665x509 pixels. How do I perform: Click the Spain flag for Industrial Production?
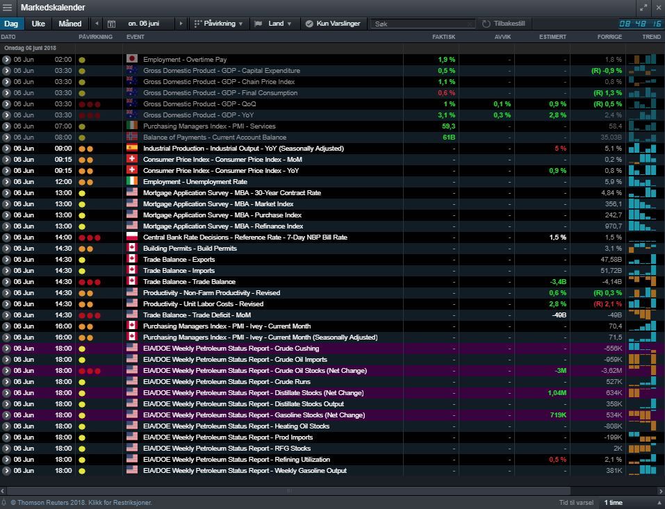[132, 148]
